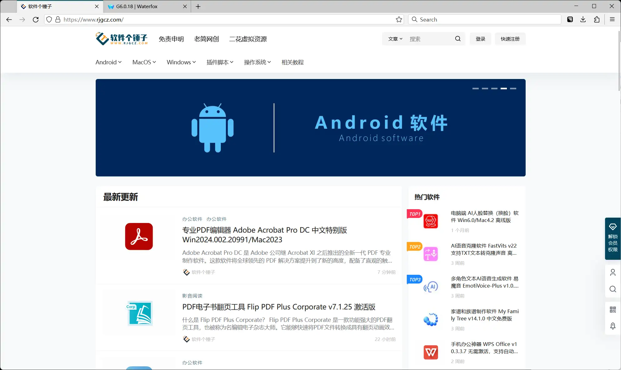Viewport: 621px width, 370px height.
Task: Open the hamburger application menu
Action: pyautogui.click(x=612, y=19)
